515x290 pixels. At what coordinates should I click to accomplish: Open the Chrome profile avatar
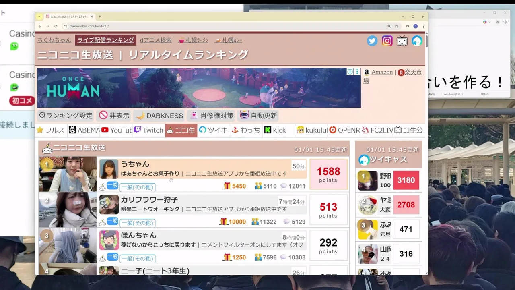[416, 26]
